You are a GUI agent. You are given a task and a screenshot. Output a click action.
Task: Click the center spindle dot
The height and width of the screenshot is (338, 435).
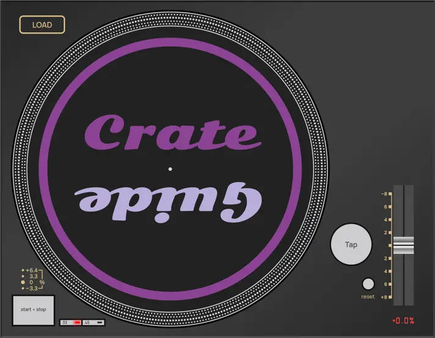(x=170, y=169)
